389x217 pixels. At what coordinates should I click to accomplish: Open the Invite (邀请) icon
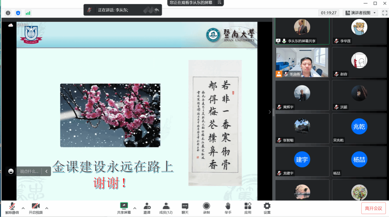click(147, 208)
